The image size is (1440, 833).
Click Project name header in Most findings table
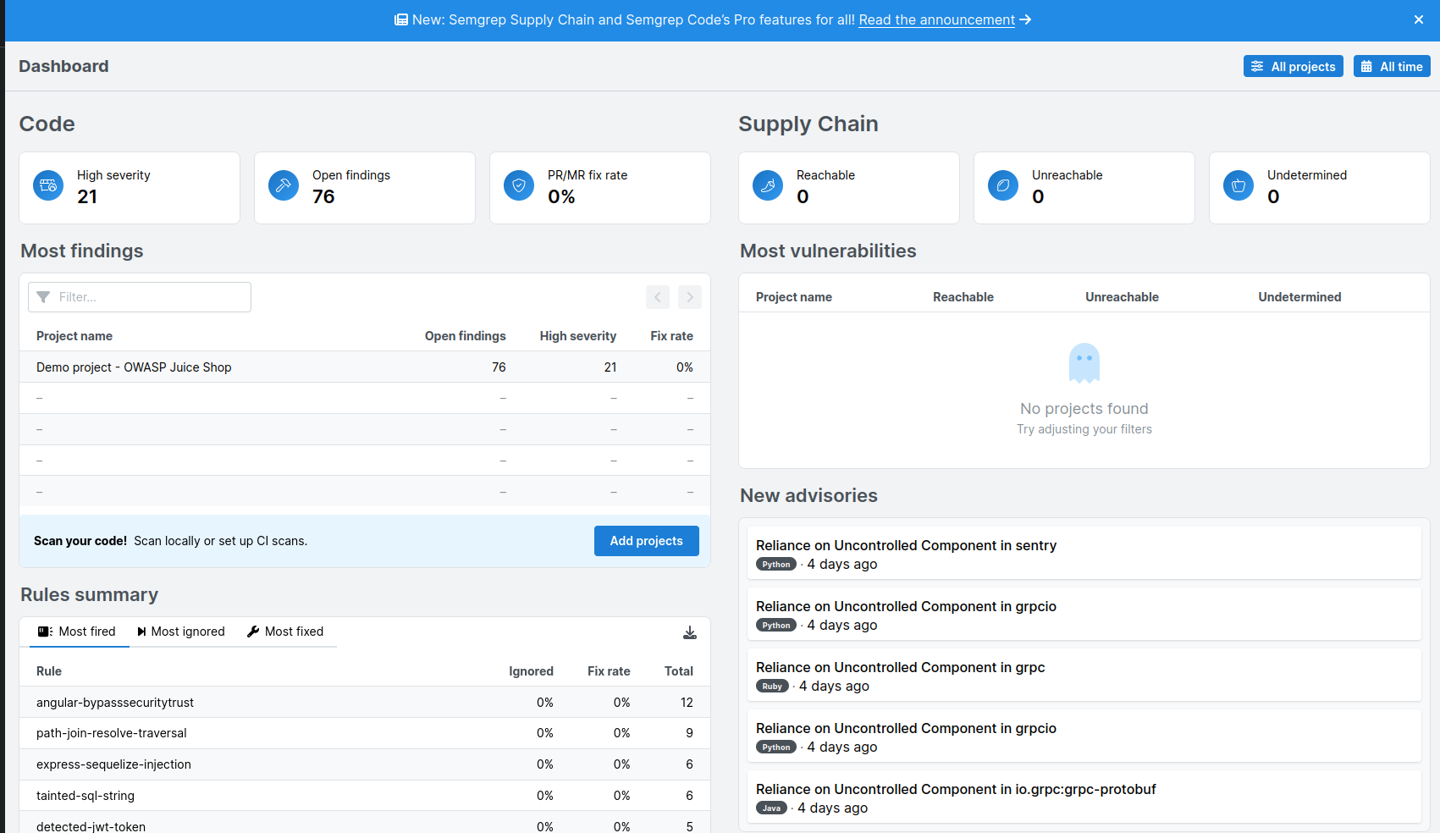click(x=74, y=336)
